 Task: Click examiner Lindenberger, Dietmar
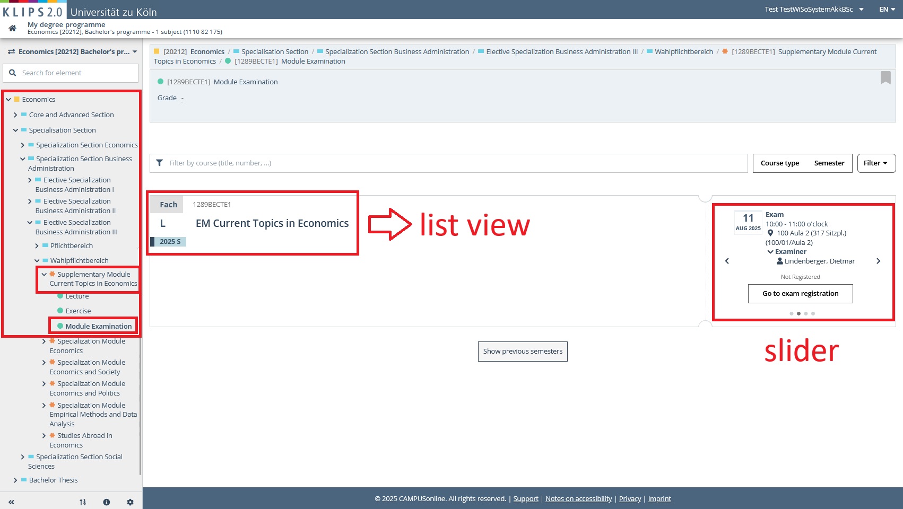coord(819,261)
